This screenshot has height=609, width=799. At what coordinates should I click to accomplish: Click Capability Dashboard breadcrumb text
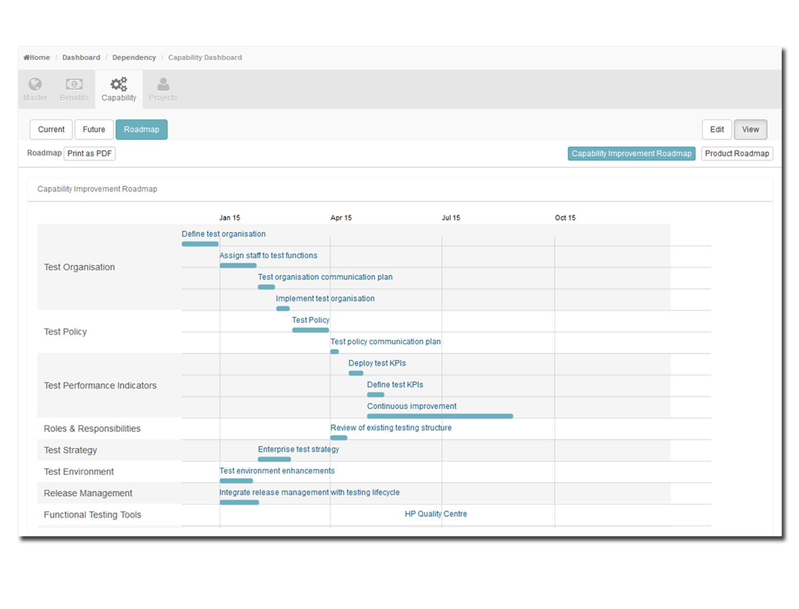point(205,57)
